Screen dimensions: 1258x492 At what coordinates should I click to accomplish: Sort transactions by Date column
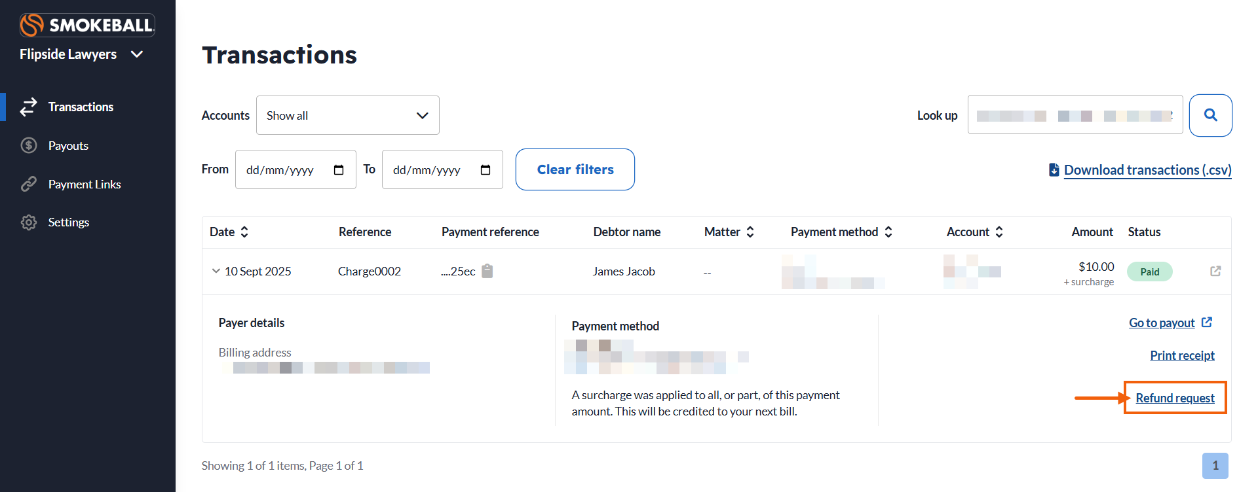click(244, 232)
